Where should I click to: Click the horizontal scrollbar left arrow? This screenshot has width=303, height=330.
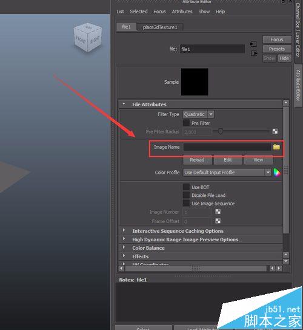pos(121,269)
